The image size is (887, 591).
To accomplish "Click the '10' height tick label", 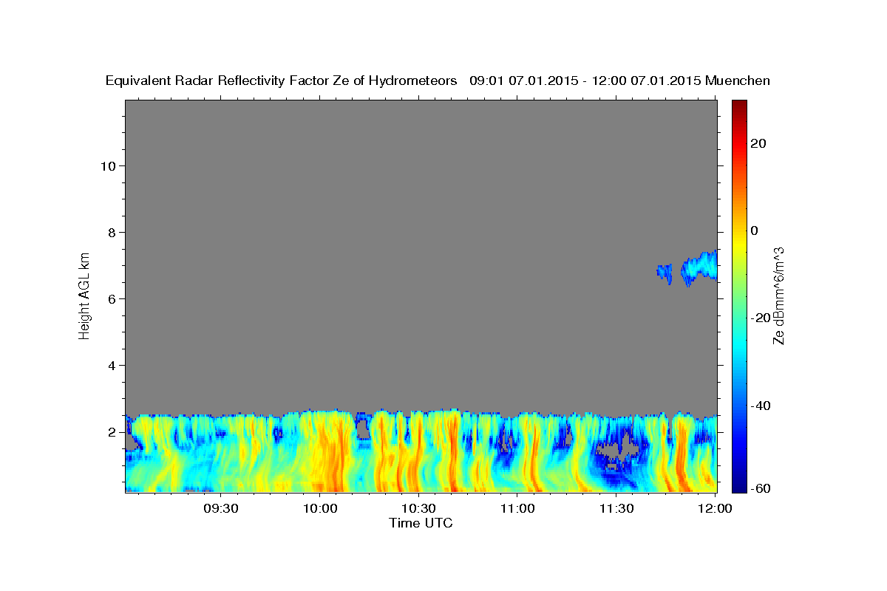I will tap(107, 165).
